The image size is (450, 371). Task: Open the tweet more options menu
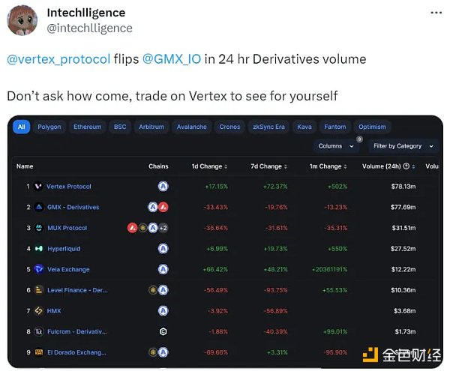tap(433, 13)
